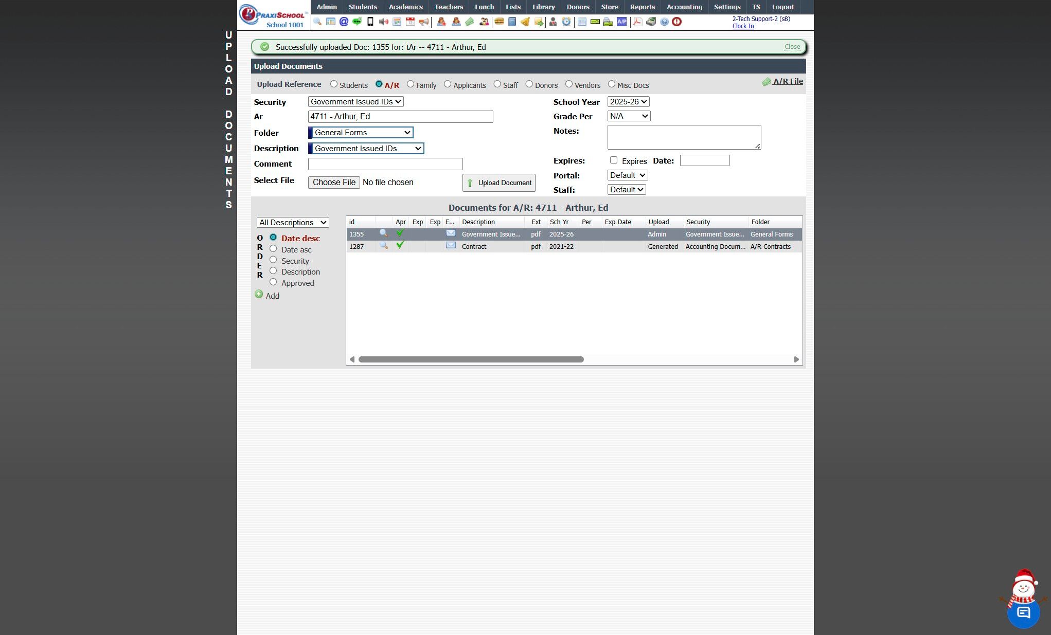The height and width of the screenshot is (635, 1051).
Task: Email the Contract document via envelope icon
Action: pyautogui.click(x=451, y=246)
